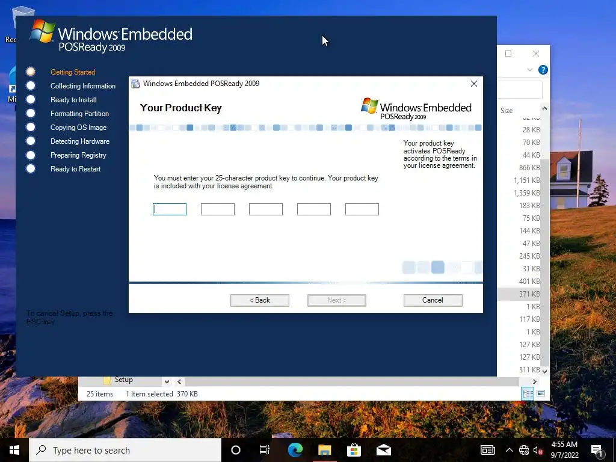This screenshot has width=616, height=462.
Task: Click the scroll down arrow in Explorer file list
Action: [544, 371]
